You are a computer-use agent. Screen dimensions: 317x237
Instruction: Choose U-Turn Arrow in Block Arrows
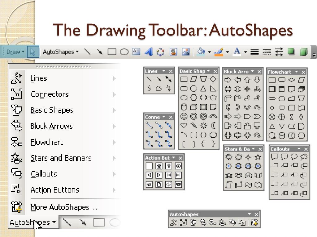tap(237, 98)
